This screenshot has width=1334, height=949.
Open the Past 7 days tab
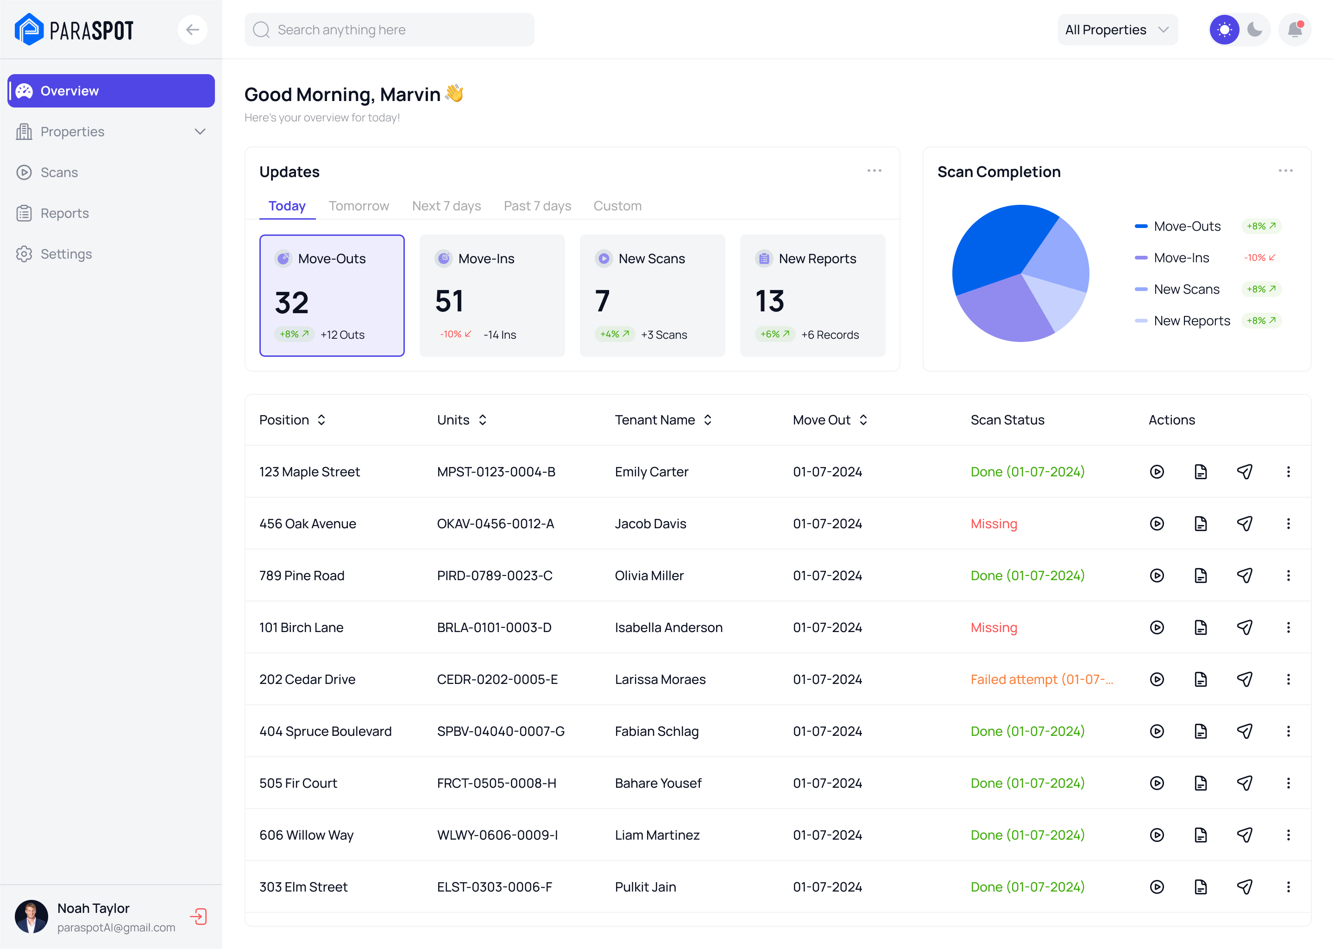(x=537, y=206)
